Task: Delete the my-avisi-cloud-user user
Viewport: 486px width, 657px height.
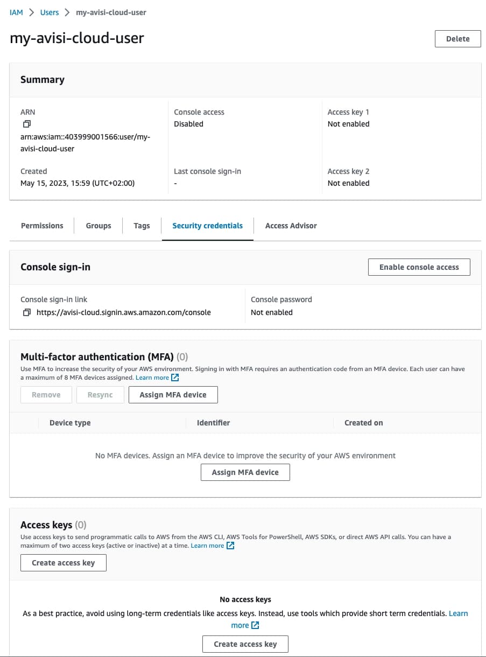Action: pyautogui.click(x=457, y=39)
